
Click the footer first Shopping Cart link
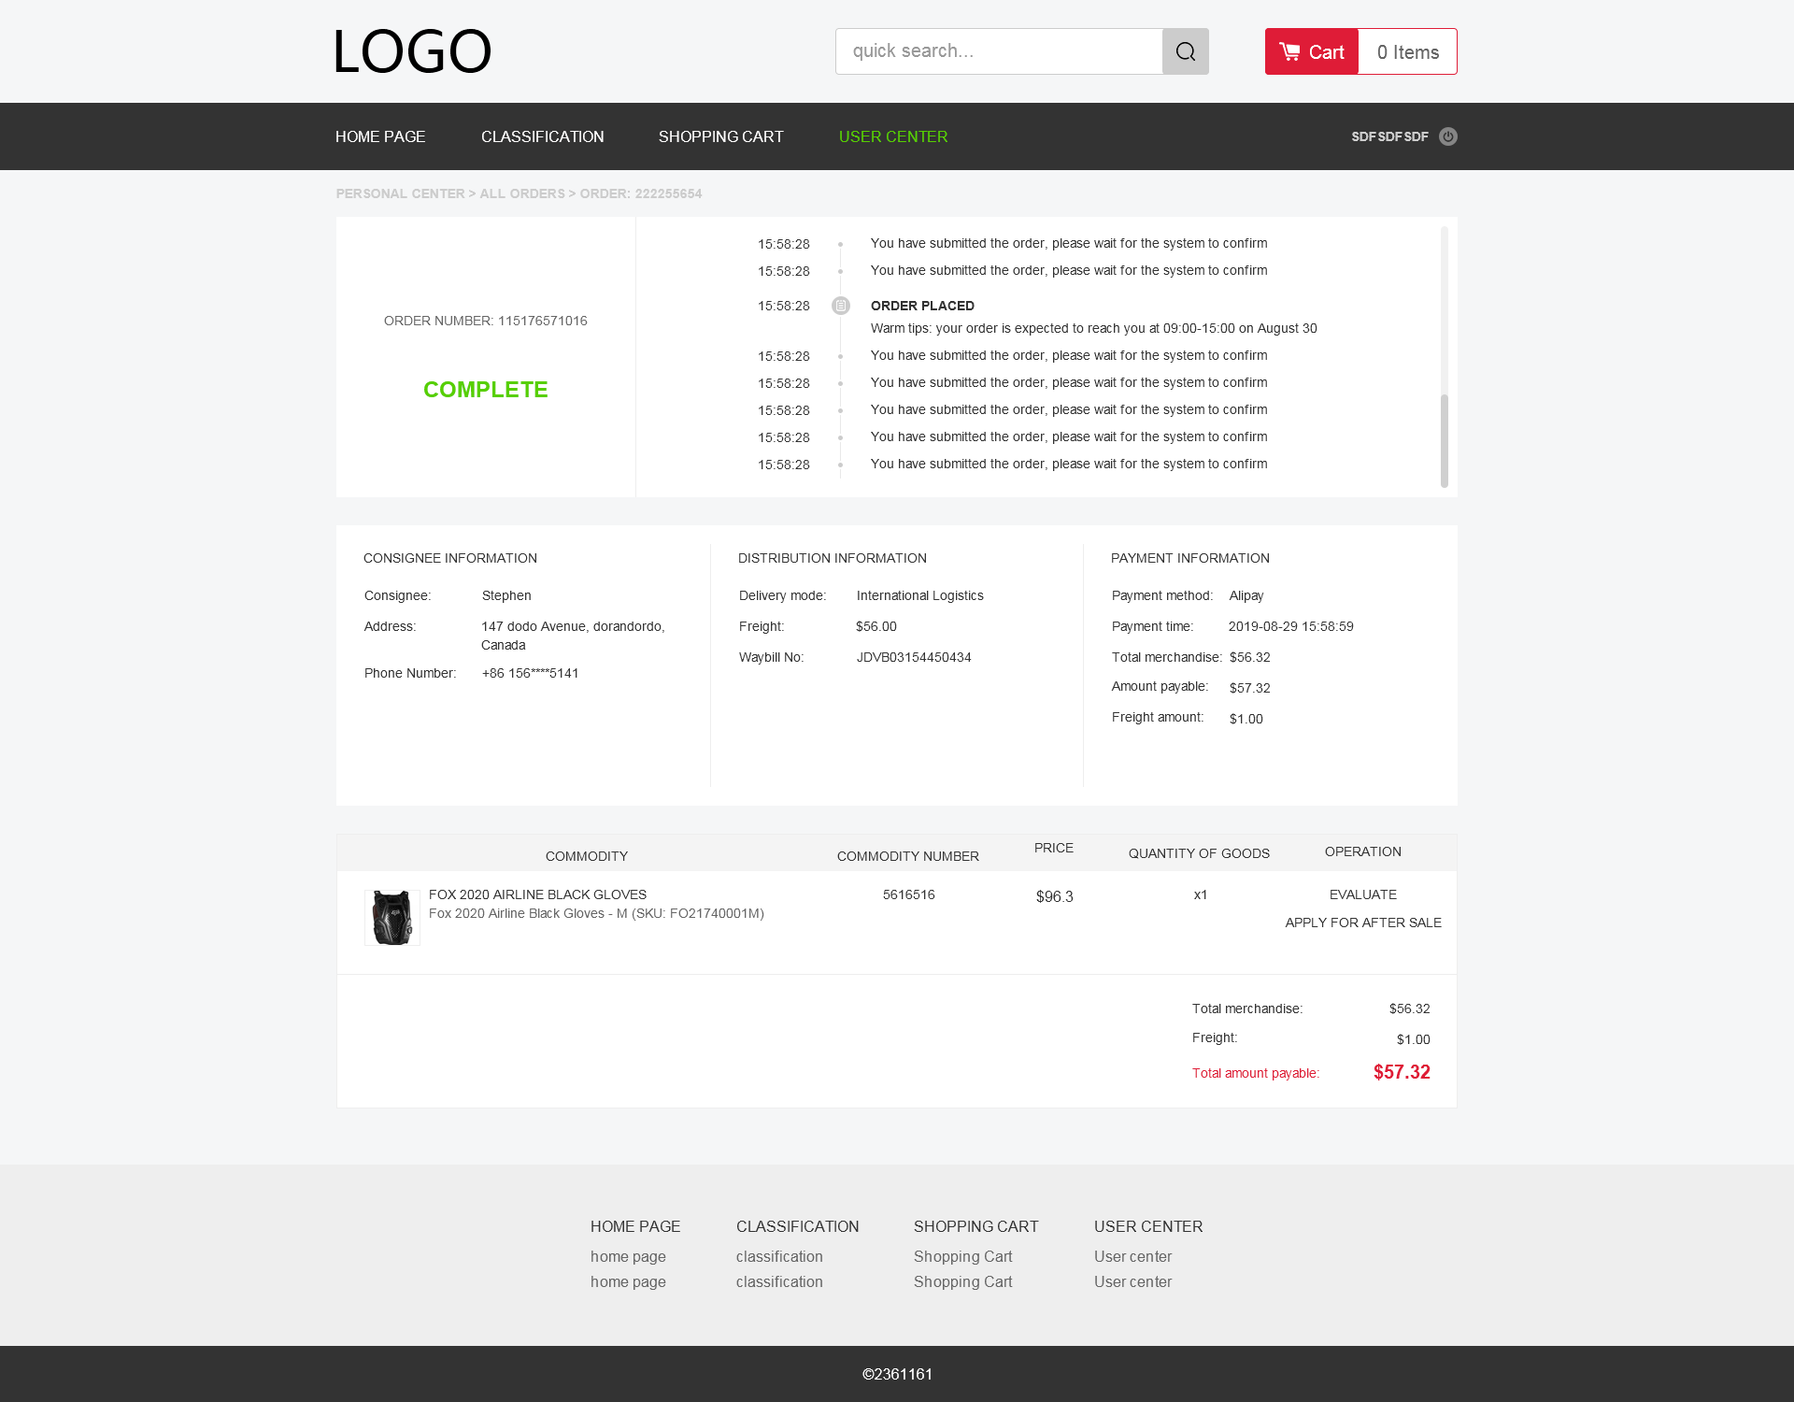tap(962, 1256)
